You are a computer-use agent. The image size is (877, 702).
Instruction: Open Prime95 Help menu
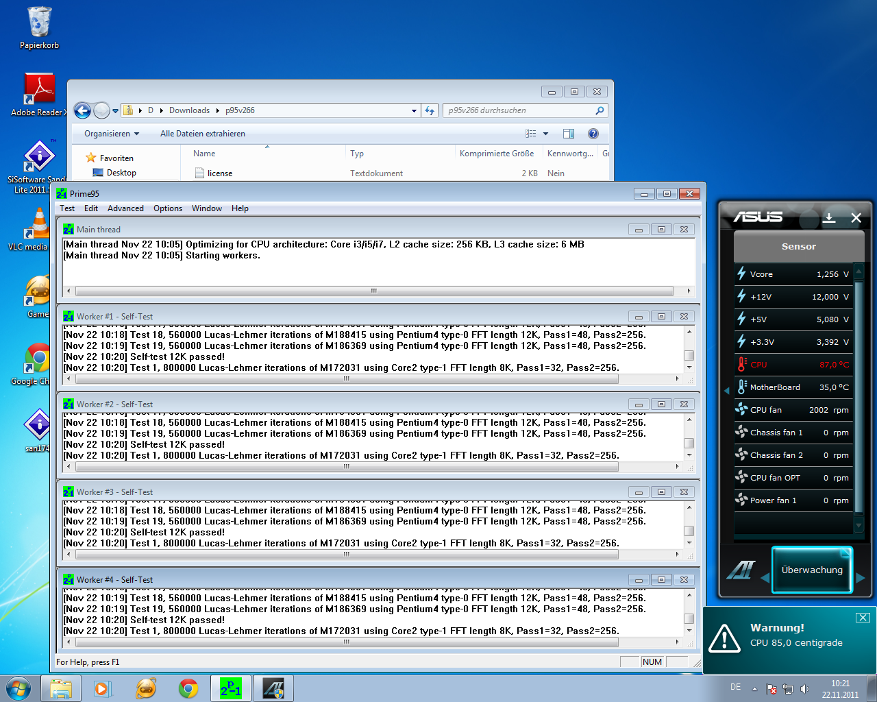(x=240, y=208)
